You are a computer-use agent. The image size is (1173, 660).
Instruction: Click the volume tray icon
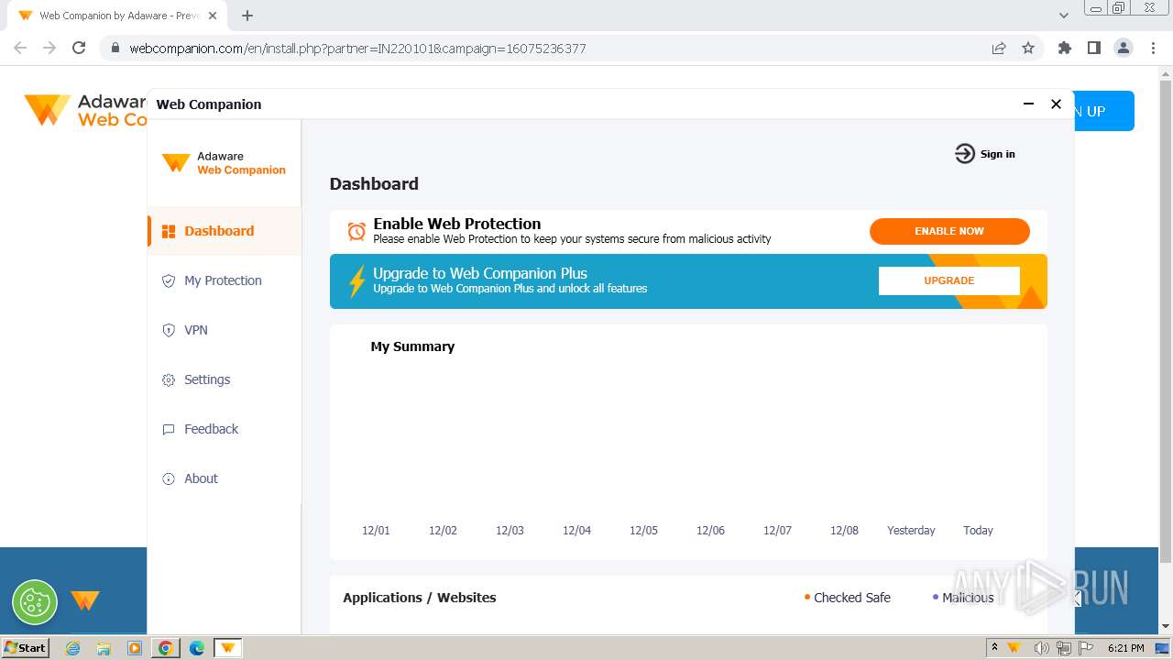pos(1041,648)
